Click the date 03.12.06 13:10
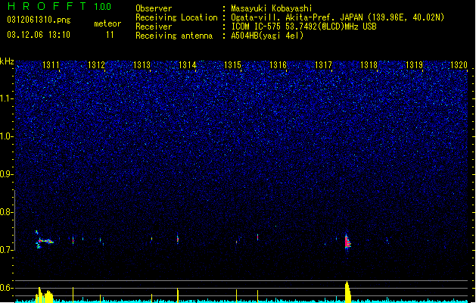Screen dimensions: 476x303 [39, 35]
